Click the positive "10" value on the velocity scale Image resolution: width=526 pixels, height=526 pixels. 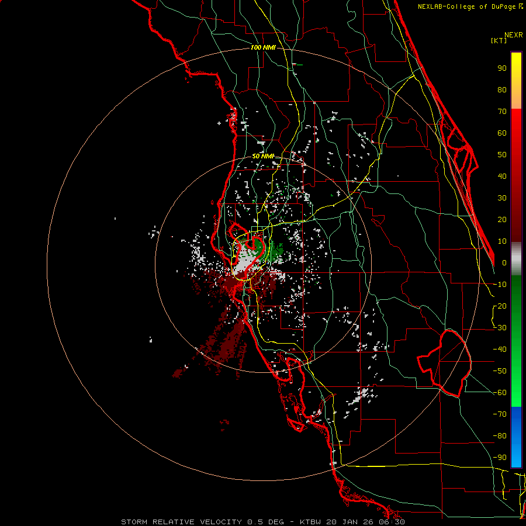502,241
